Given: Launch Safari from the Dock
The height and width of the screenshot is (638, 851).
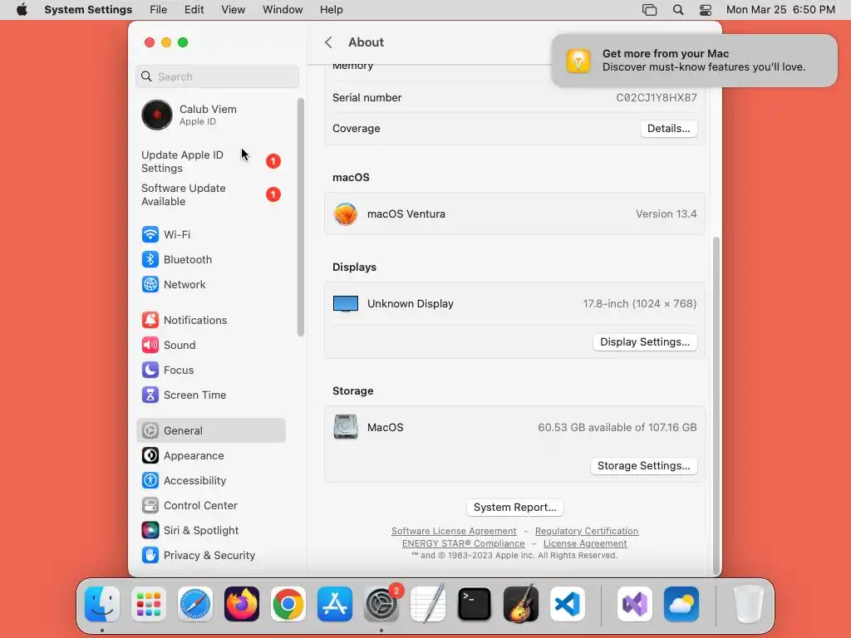Looking at the screenshot, I should 195,604.
